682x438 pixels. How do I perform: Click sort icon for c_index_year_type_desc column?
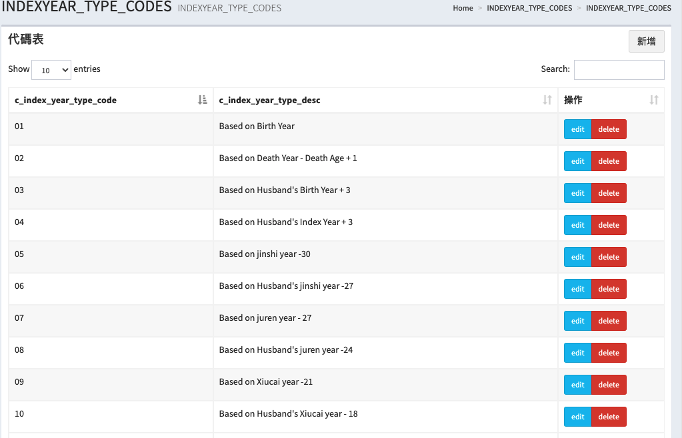click(x=547, y=100)
